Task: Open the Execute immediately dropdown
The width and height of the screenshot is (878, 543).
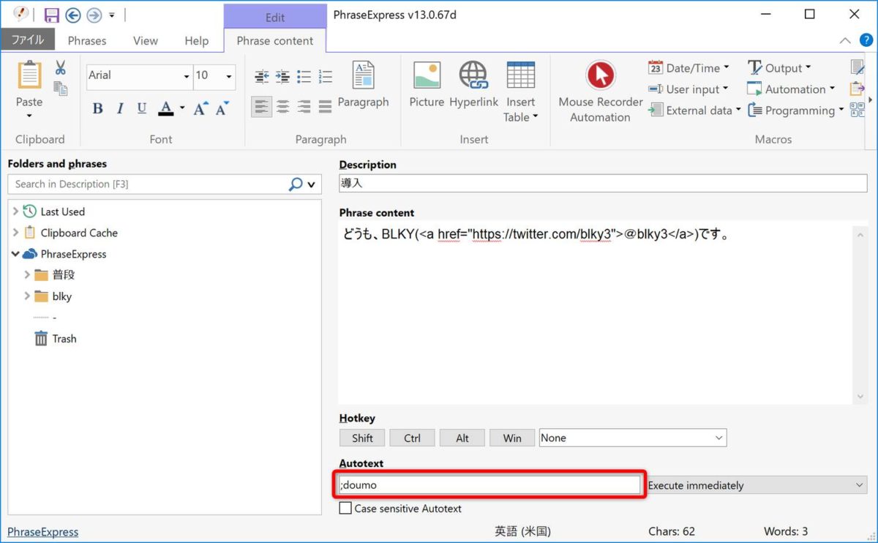Action: (756, 485)
